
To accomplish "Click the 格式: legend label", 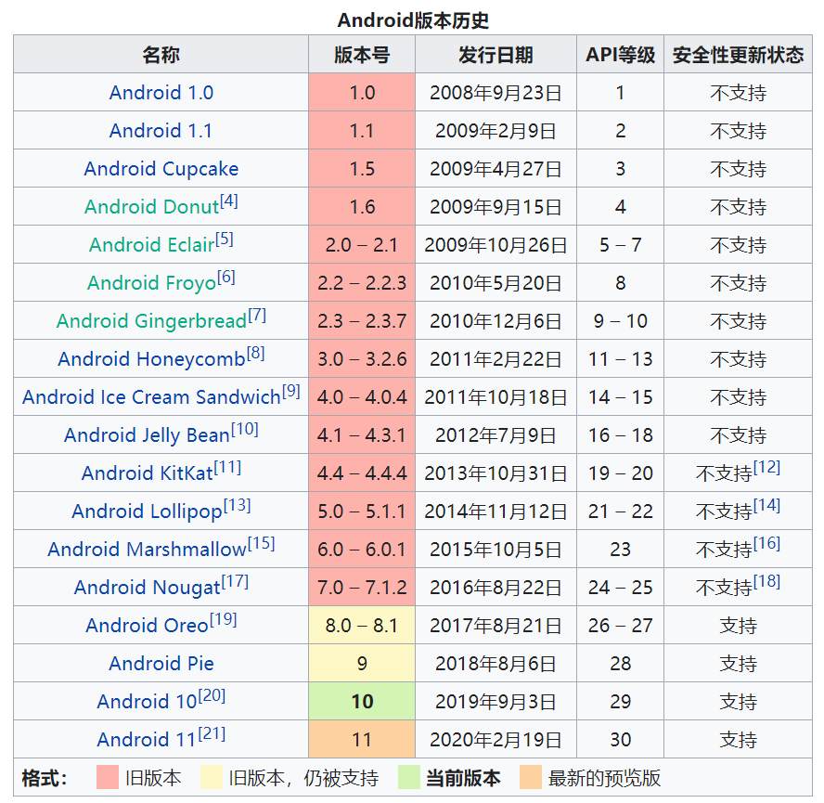I will [x=45, y=778].
